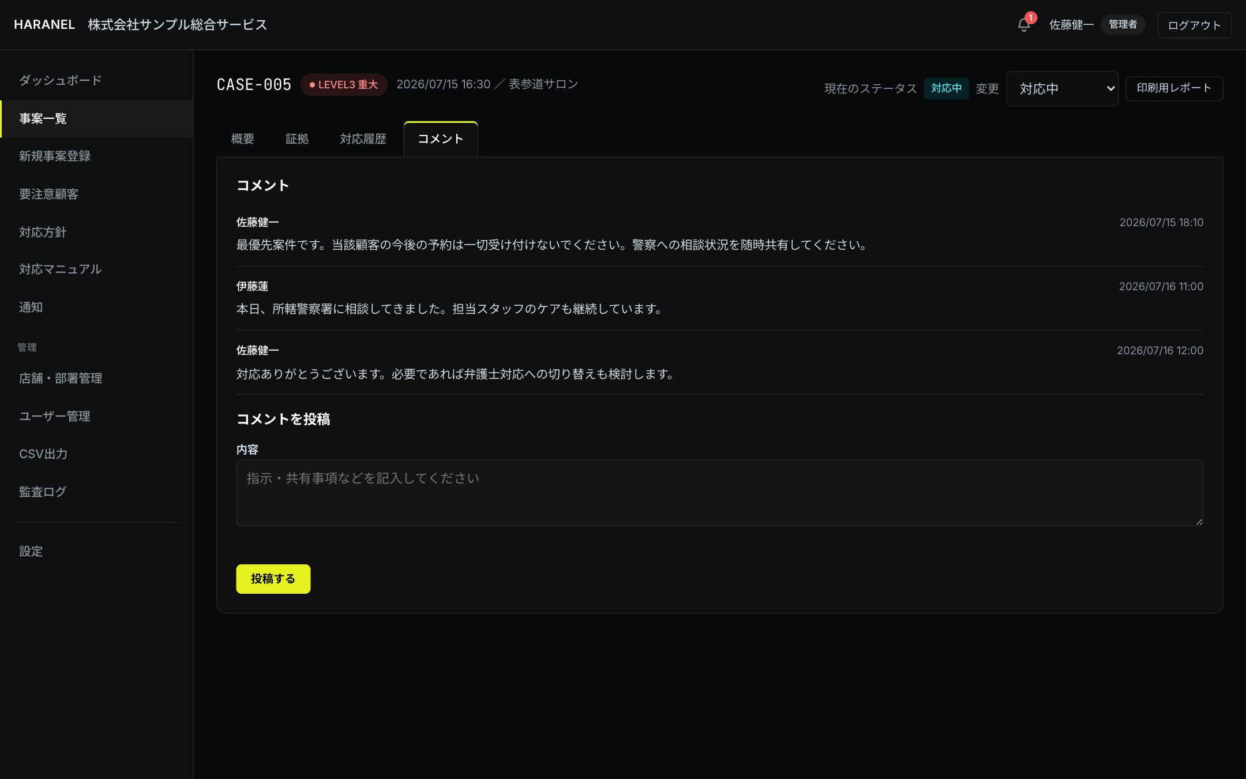Open 設定 in the sidebar
Viewport: 1246px width, 779px height.
[96, 552]
